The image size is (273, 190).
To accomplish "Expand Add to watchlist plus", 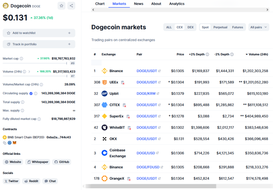I will coord(69,33).
